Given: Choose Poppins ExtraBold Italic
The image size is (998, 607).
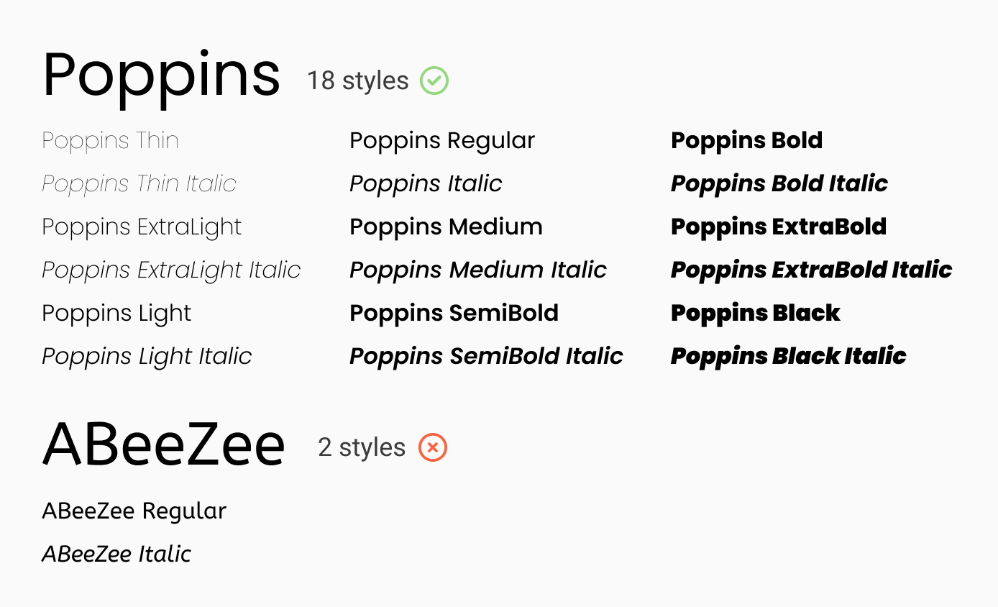Looking at the screenshot, I should pyautogui.click(x=812, y=270).
